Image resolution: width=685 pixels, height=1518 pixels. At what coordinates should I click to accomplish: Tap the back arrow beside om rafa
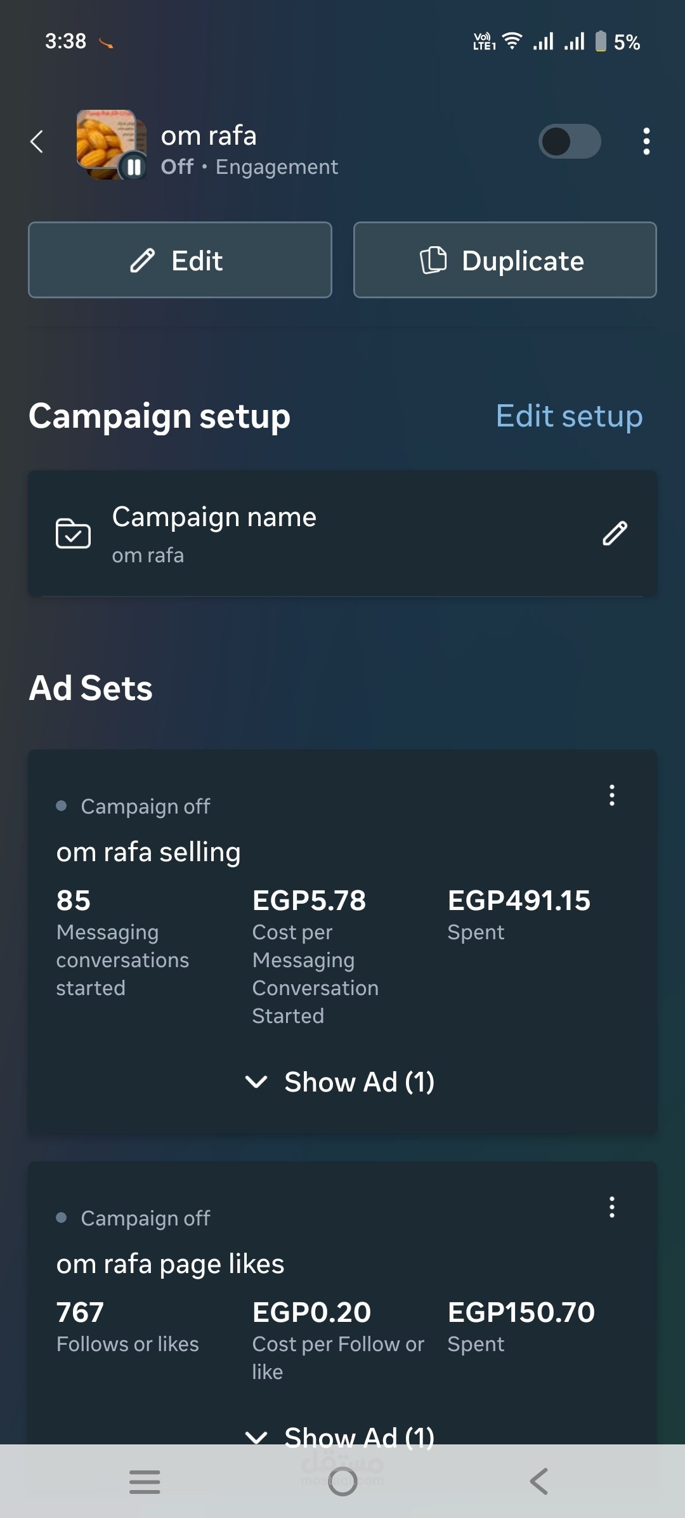[37, 142]
